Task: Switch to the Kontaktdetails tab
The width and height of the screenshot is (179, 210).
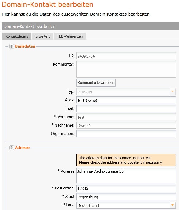Action: (17, 36)
